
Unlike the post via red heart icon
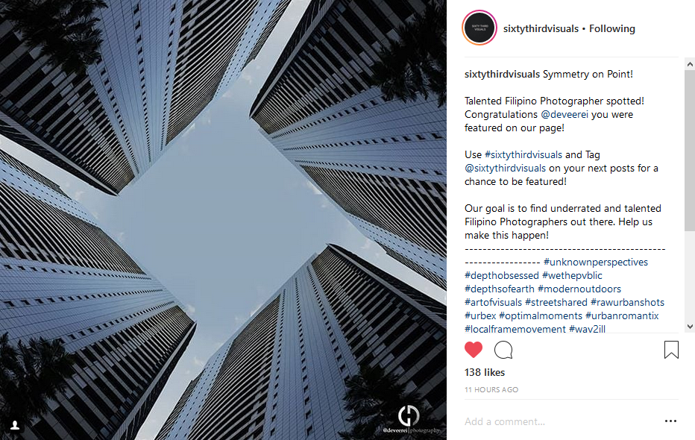coord(473,350)
